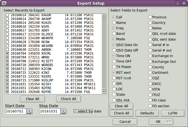Uncheck the Freq field checkbox

(x=114, y=28)
